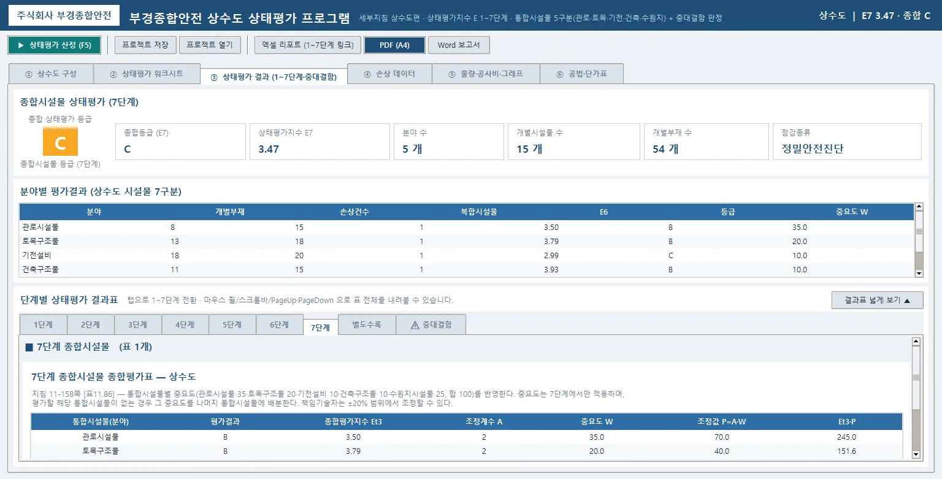Click the 평가결과 column header
This screenshot has height=479, width=942.
click(x=224, y=421)
